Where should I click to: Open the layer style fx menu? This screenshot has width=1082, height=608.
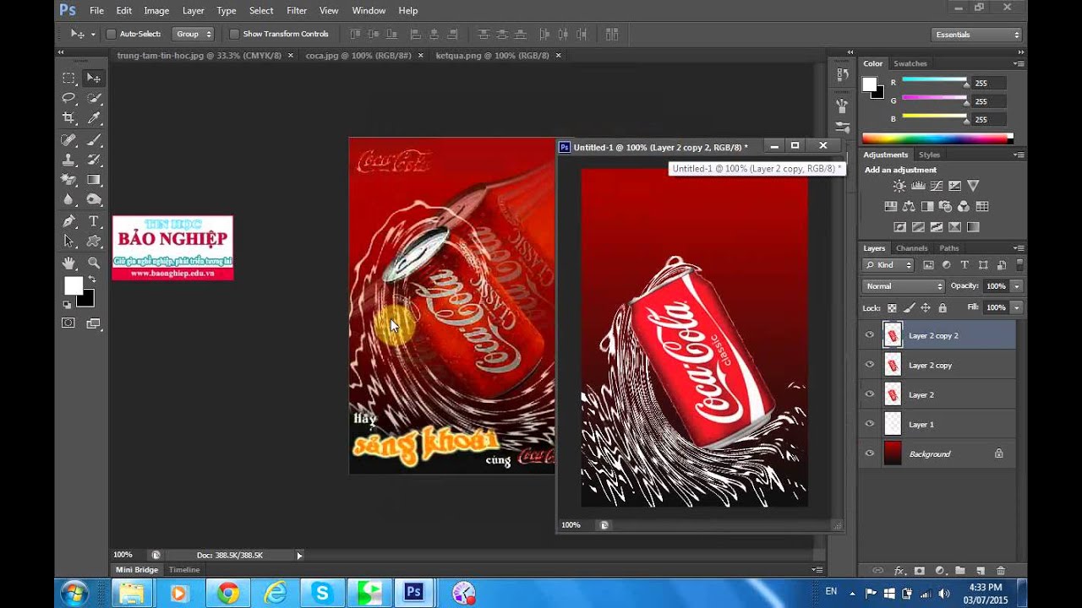899,572
